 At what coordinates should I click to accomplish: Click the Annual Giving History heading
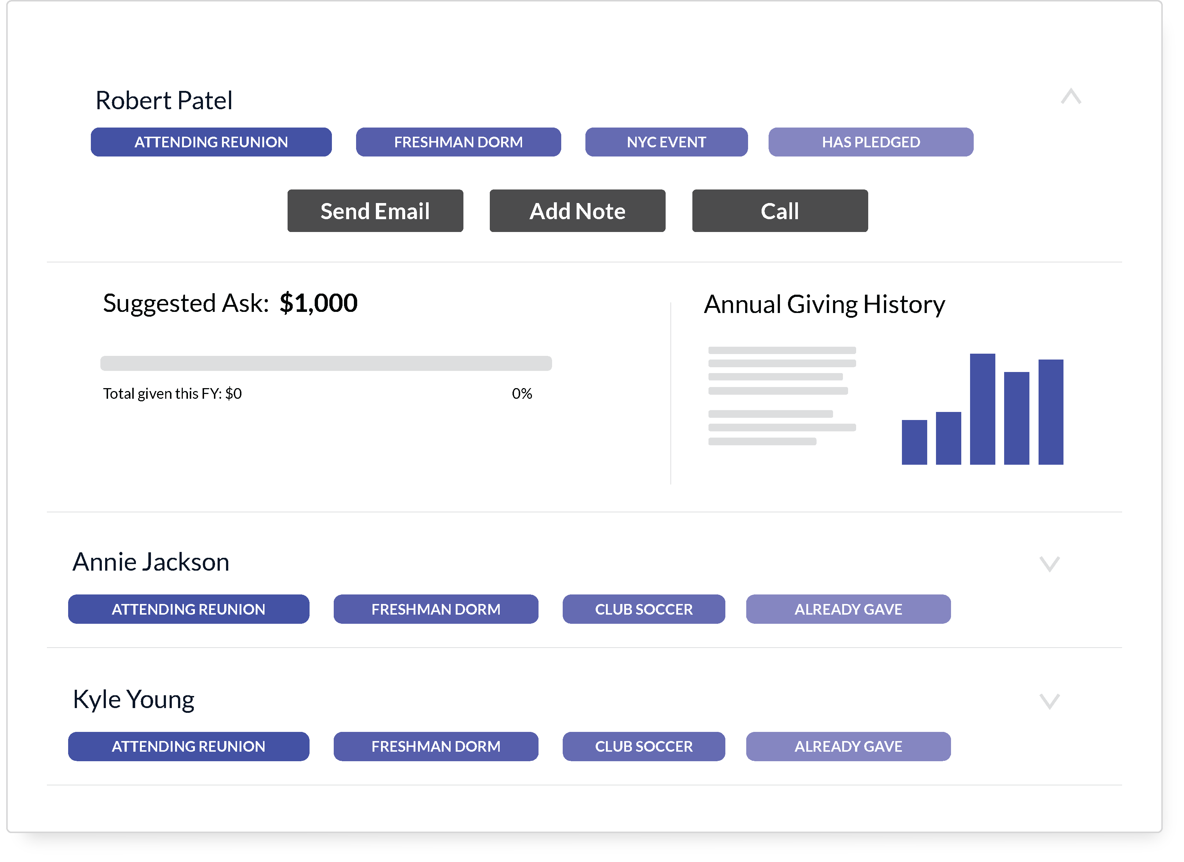pyautogui.click(x=825, y=305)
